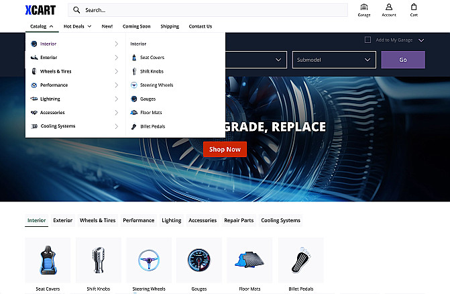This screenshot has height=294, width=450.
Task: Expand the Exterior row chevron
Action: [x=116, y=58]
